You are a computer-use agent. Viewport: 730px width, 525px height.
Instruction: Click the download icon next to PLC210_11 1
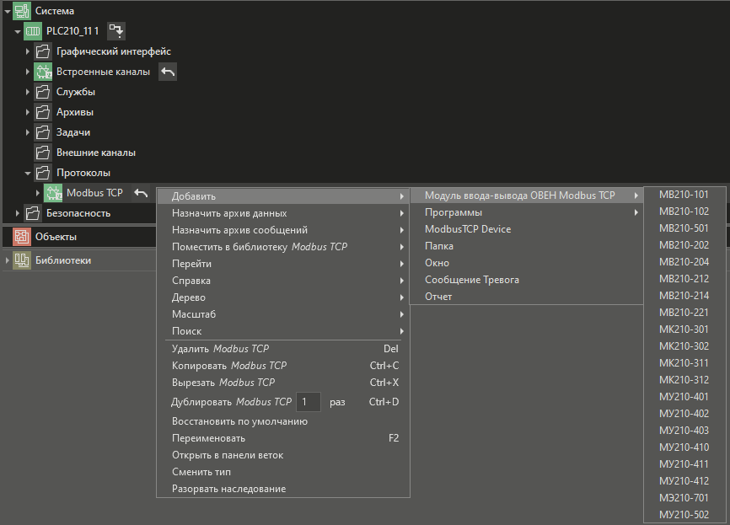[x=116, y=31]
